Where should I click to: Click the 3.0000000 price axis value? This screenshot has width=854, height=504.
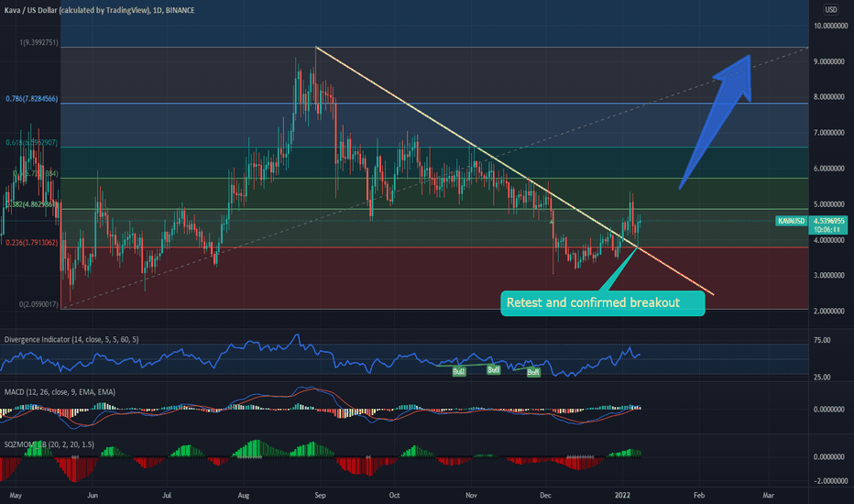click(830, 276)
